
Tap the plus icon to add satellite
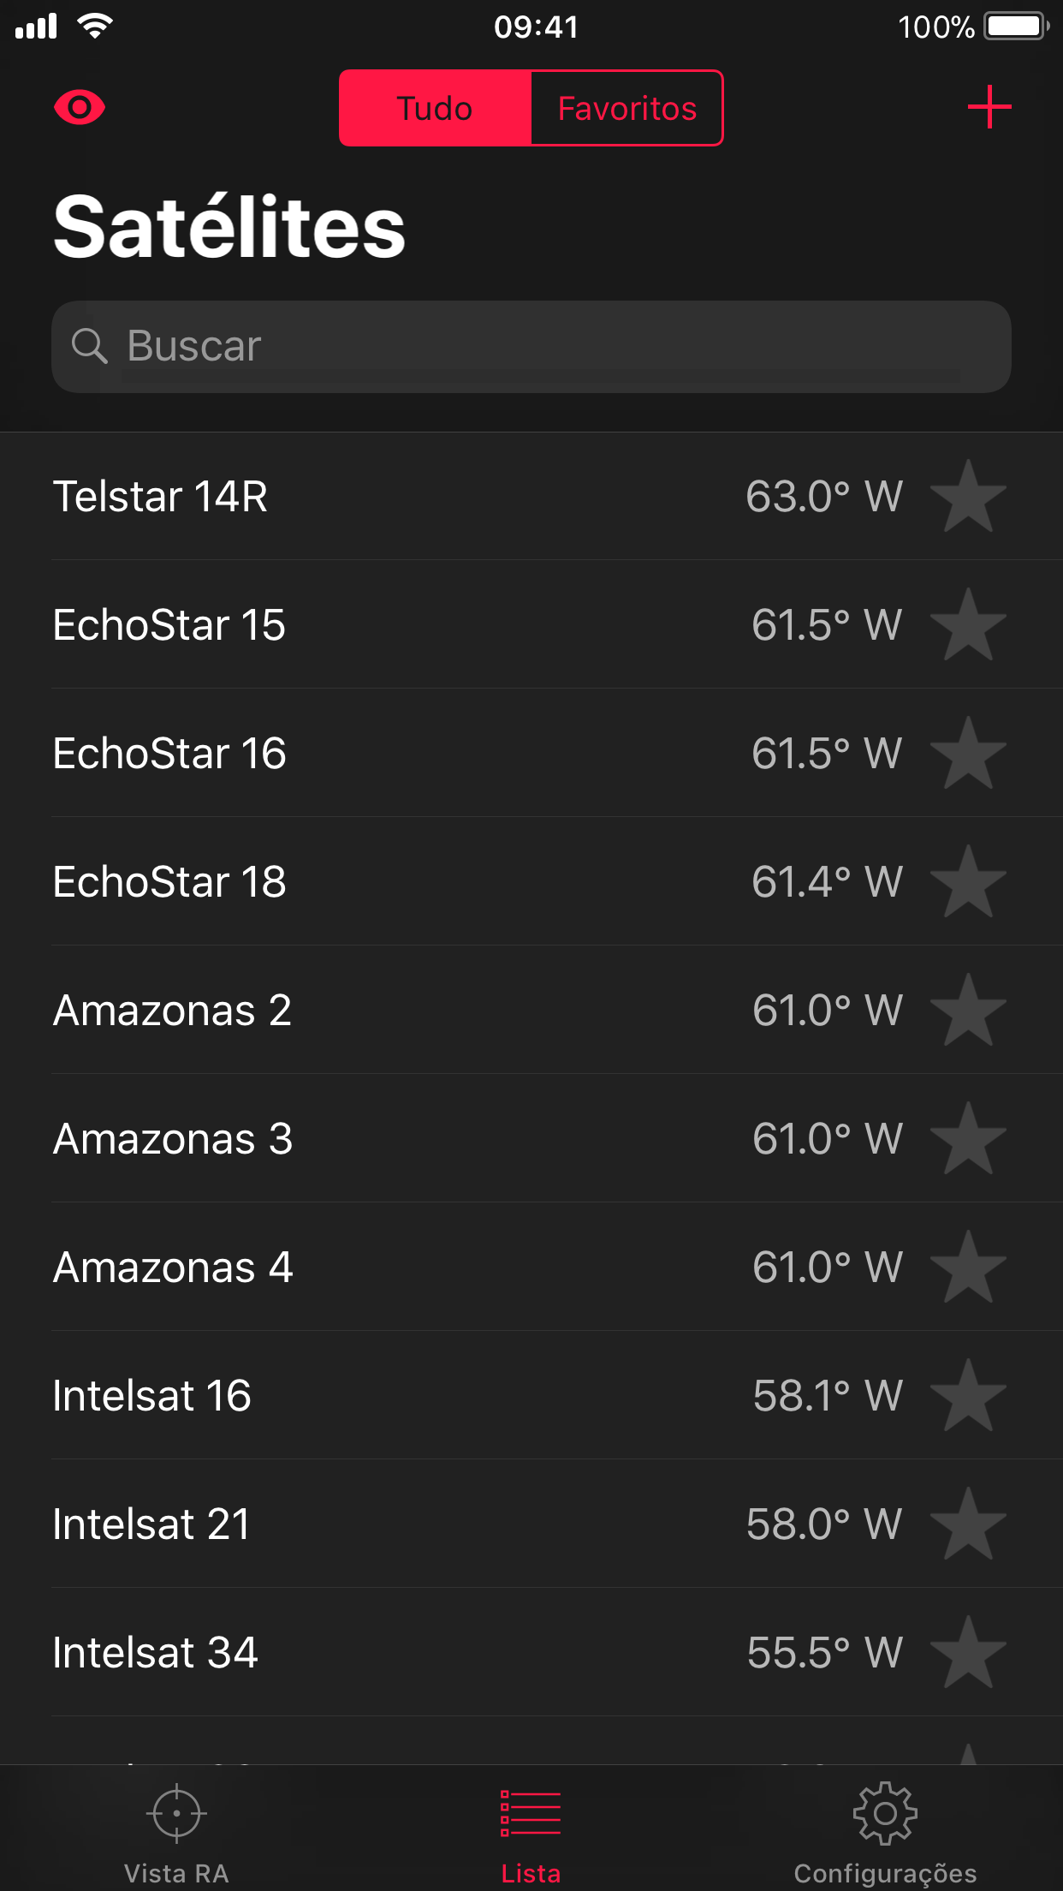click(x=989, y=108)
